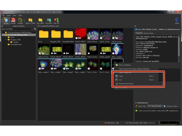
Task: Open the Observed Folders dropdown
Action: [x=17, y=29]
